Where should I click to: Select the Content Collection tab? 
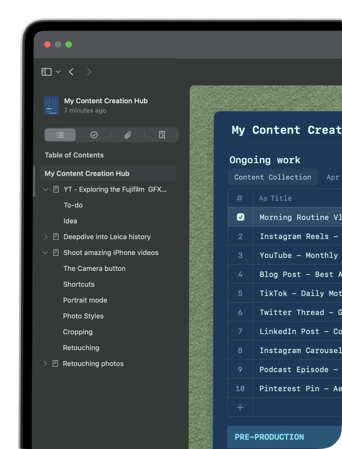pyautogui.click(x=273, y=177)
